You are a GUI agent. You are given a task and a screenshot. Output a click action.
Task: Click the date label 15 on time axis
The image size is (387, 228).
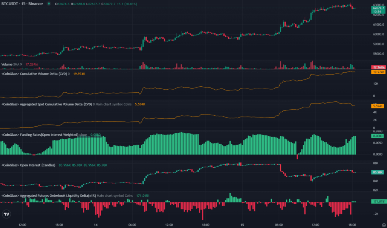point(242,225)
